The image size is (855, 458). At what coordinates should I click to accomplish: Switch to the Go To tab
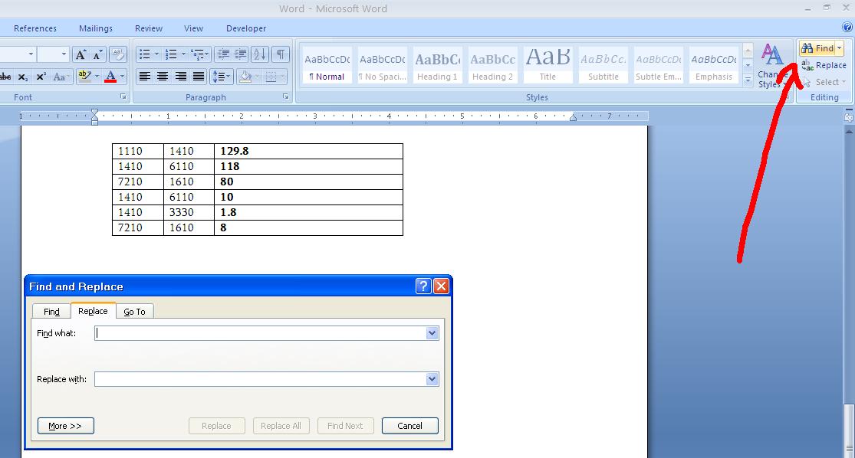pyautogui.click(x=134, y=312)
